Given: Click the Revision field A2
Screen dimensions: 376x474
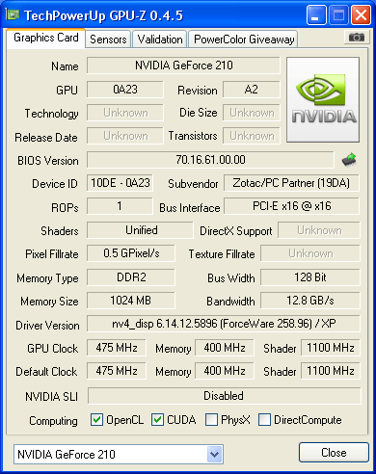Looking at the screenshot, I should pos(252,90).
